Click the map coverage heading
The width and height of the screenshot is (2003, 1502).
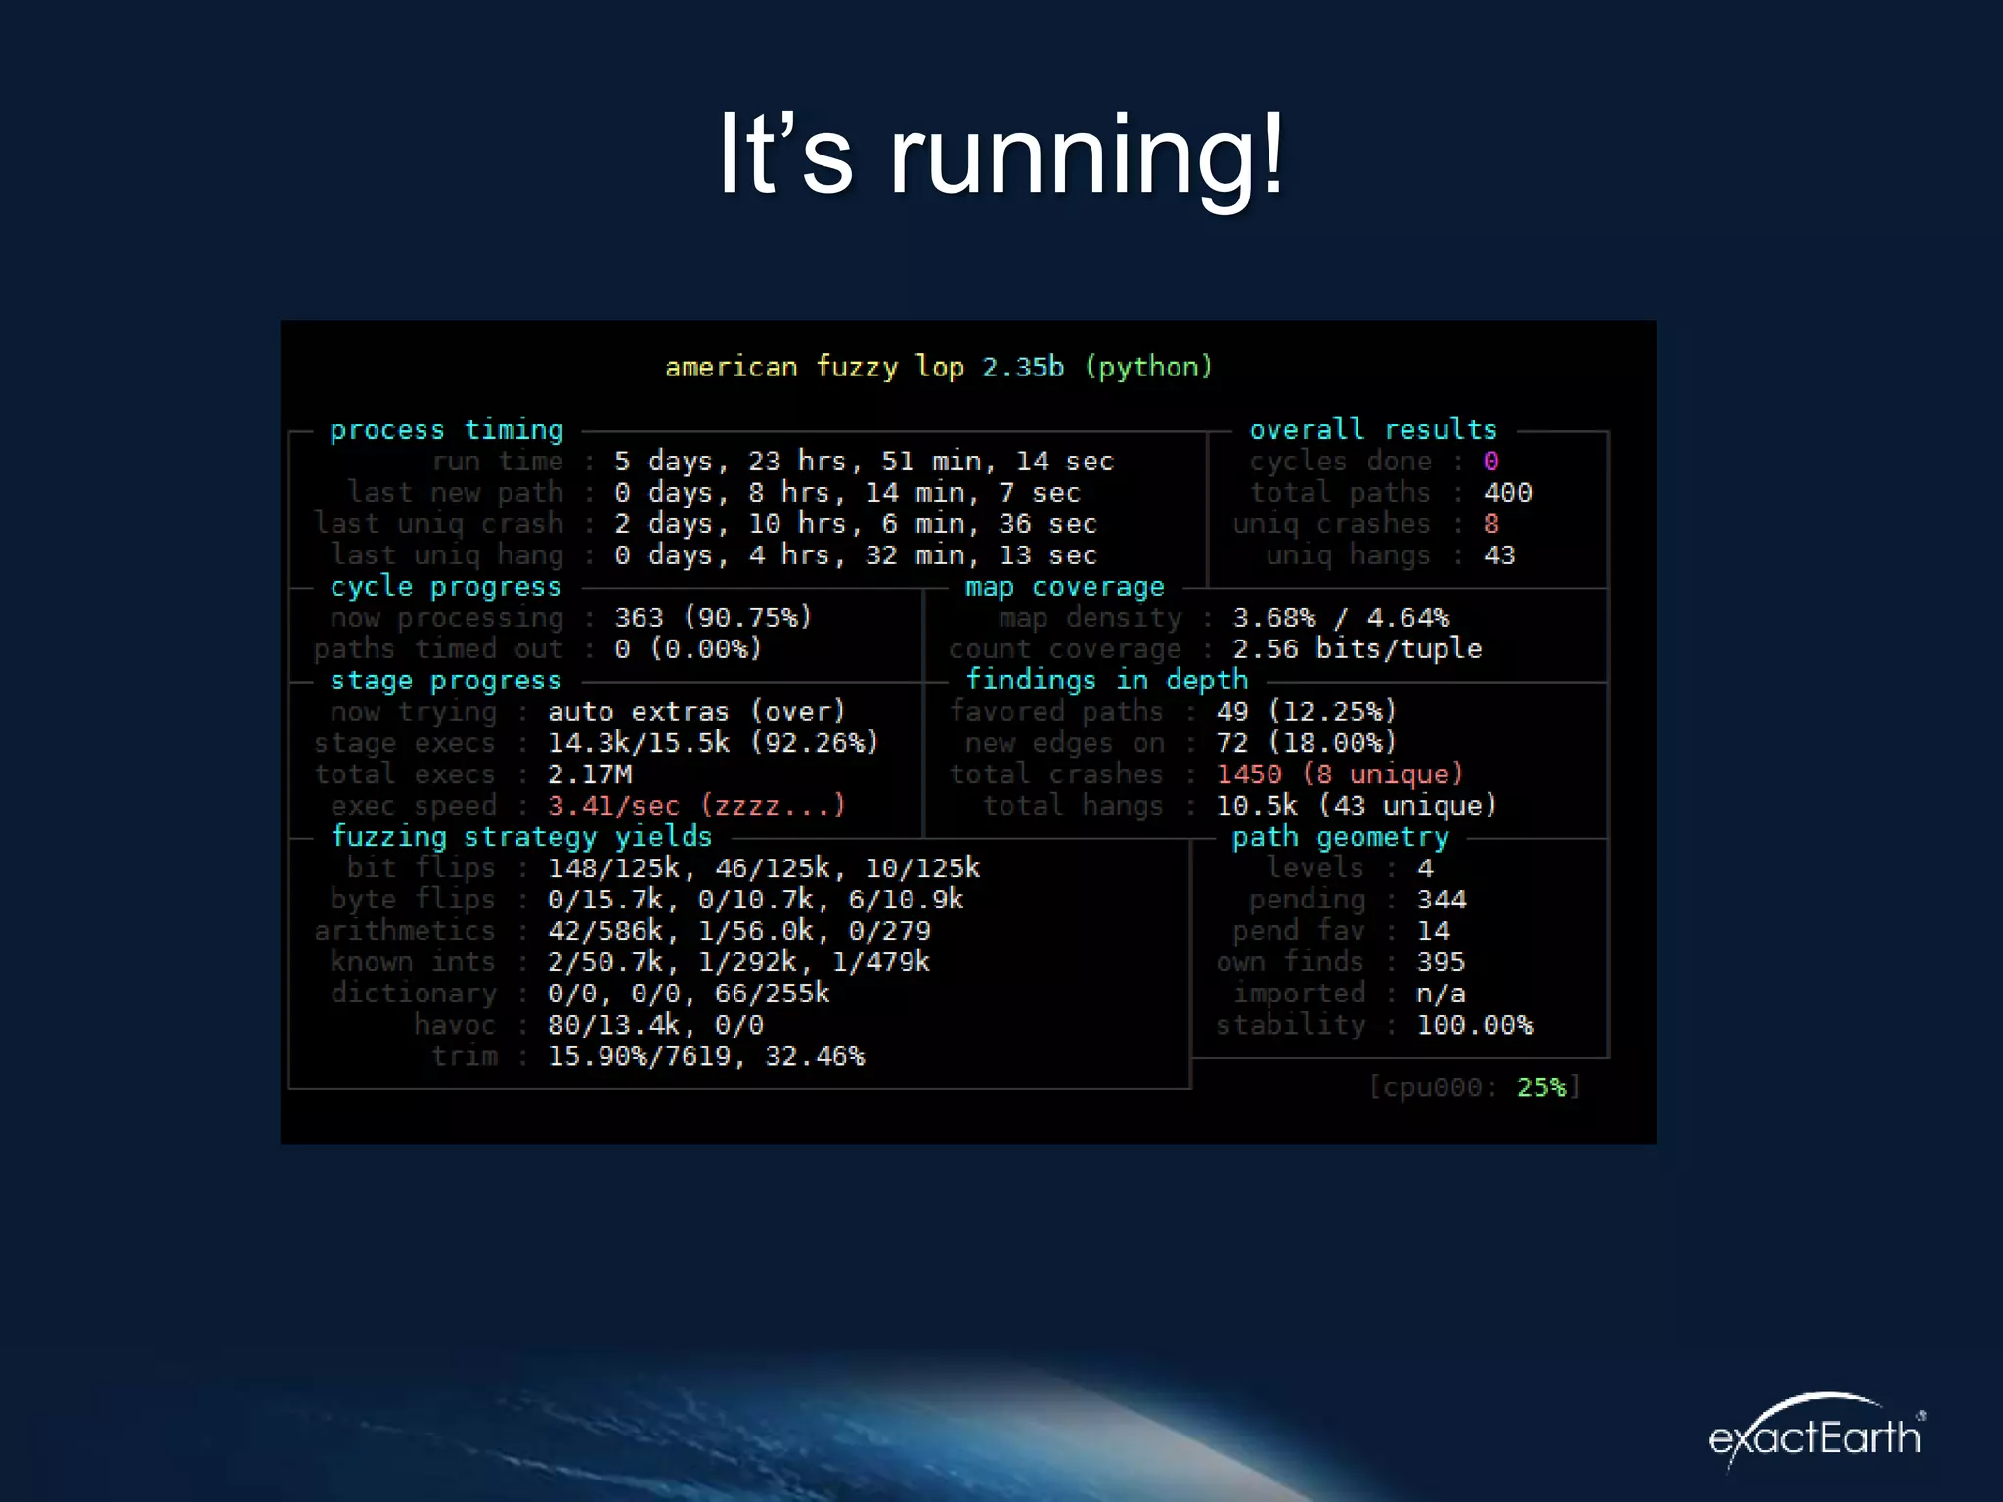[x=1064, y=587]
